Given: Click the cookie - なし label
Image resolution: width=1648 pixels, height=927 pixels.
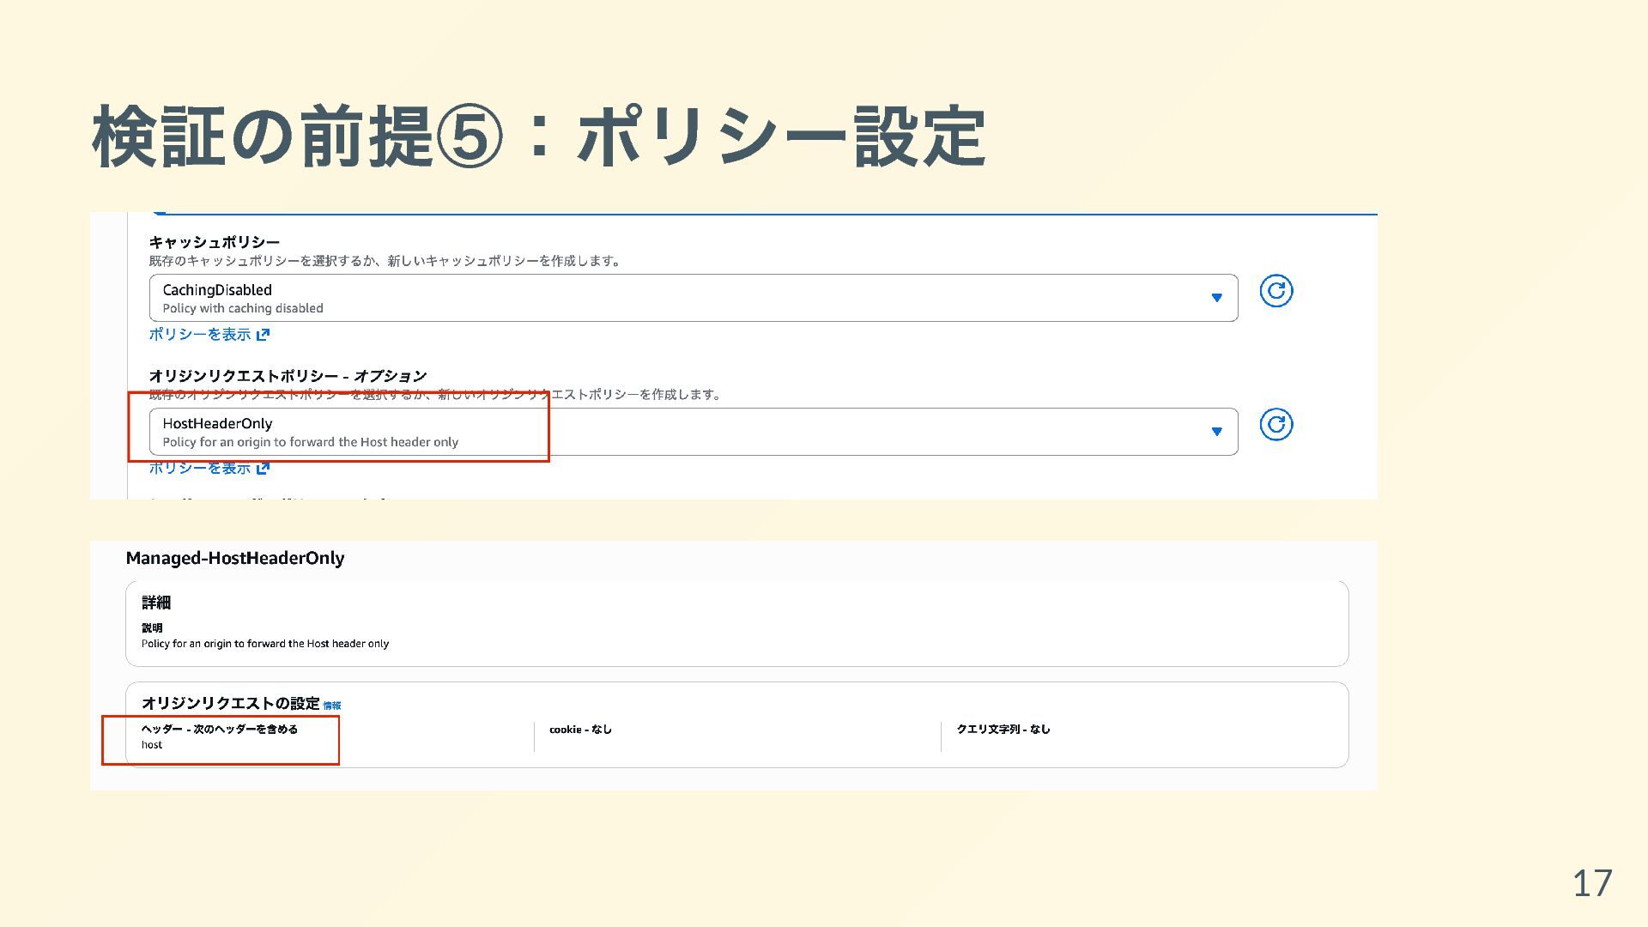Looking at the screenshot, I should [x=580, y=730].
